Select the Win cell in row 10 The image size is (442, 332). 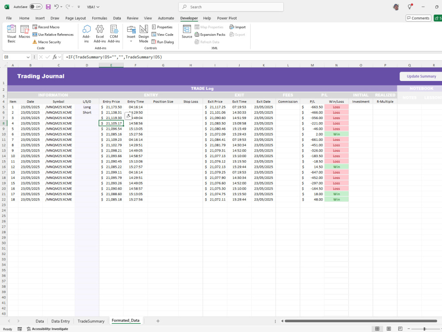[x=336, y=134]
